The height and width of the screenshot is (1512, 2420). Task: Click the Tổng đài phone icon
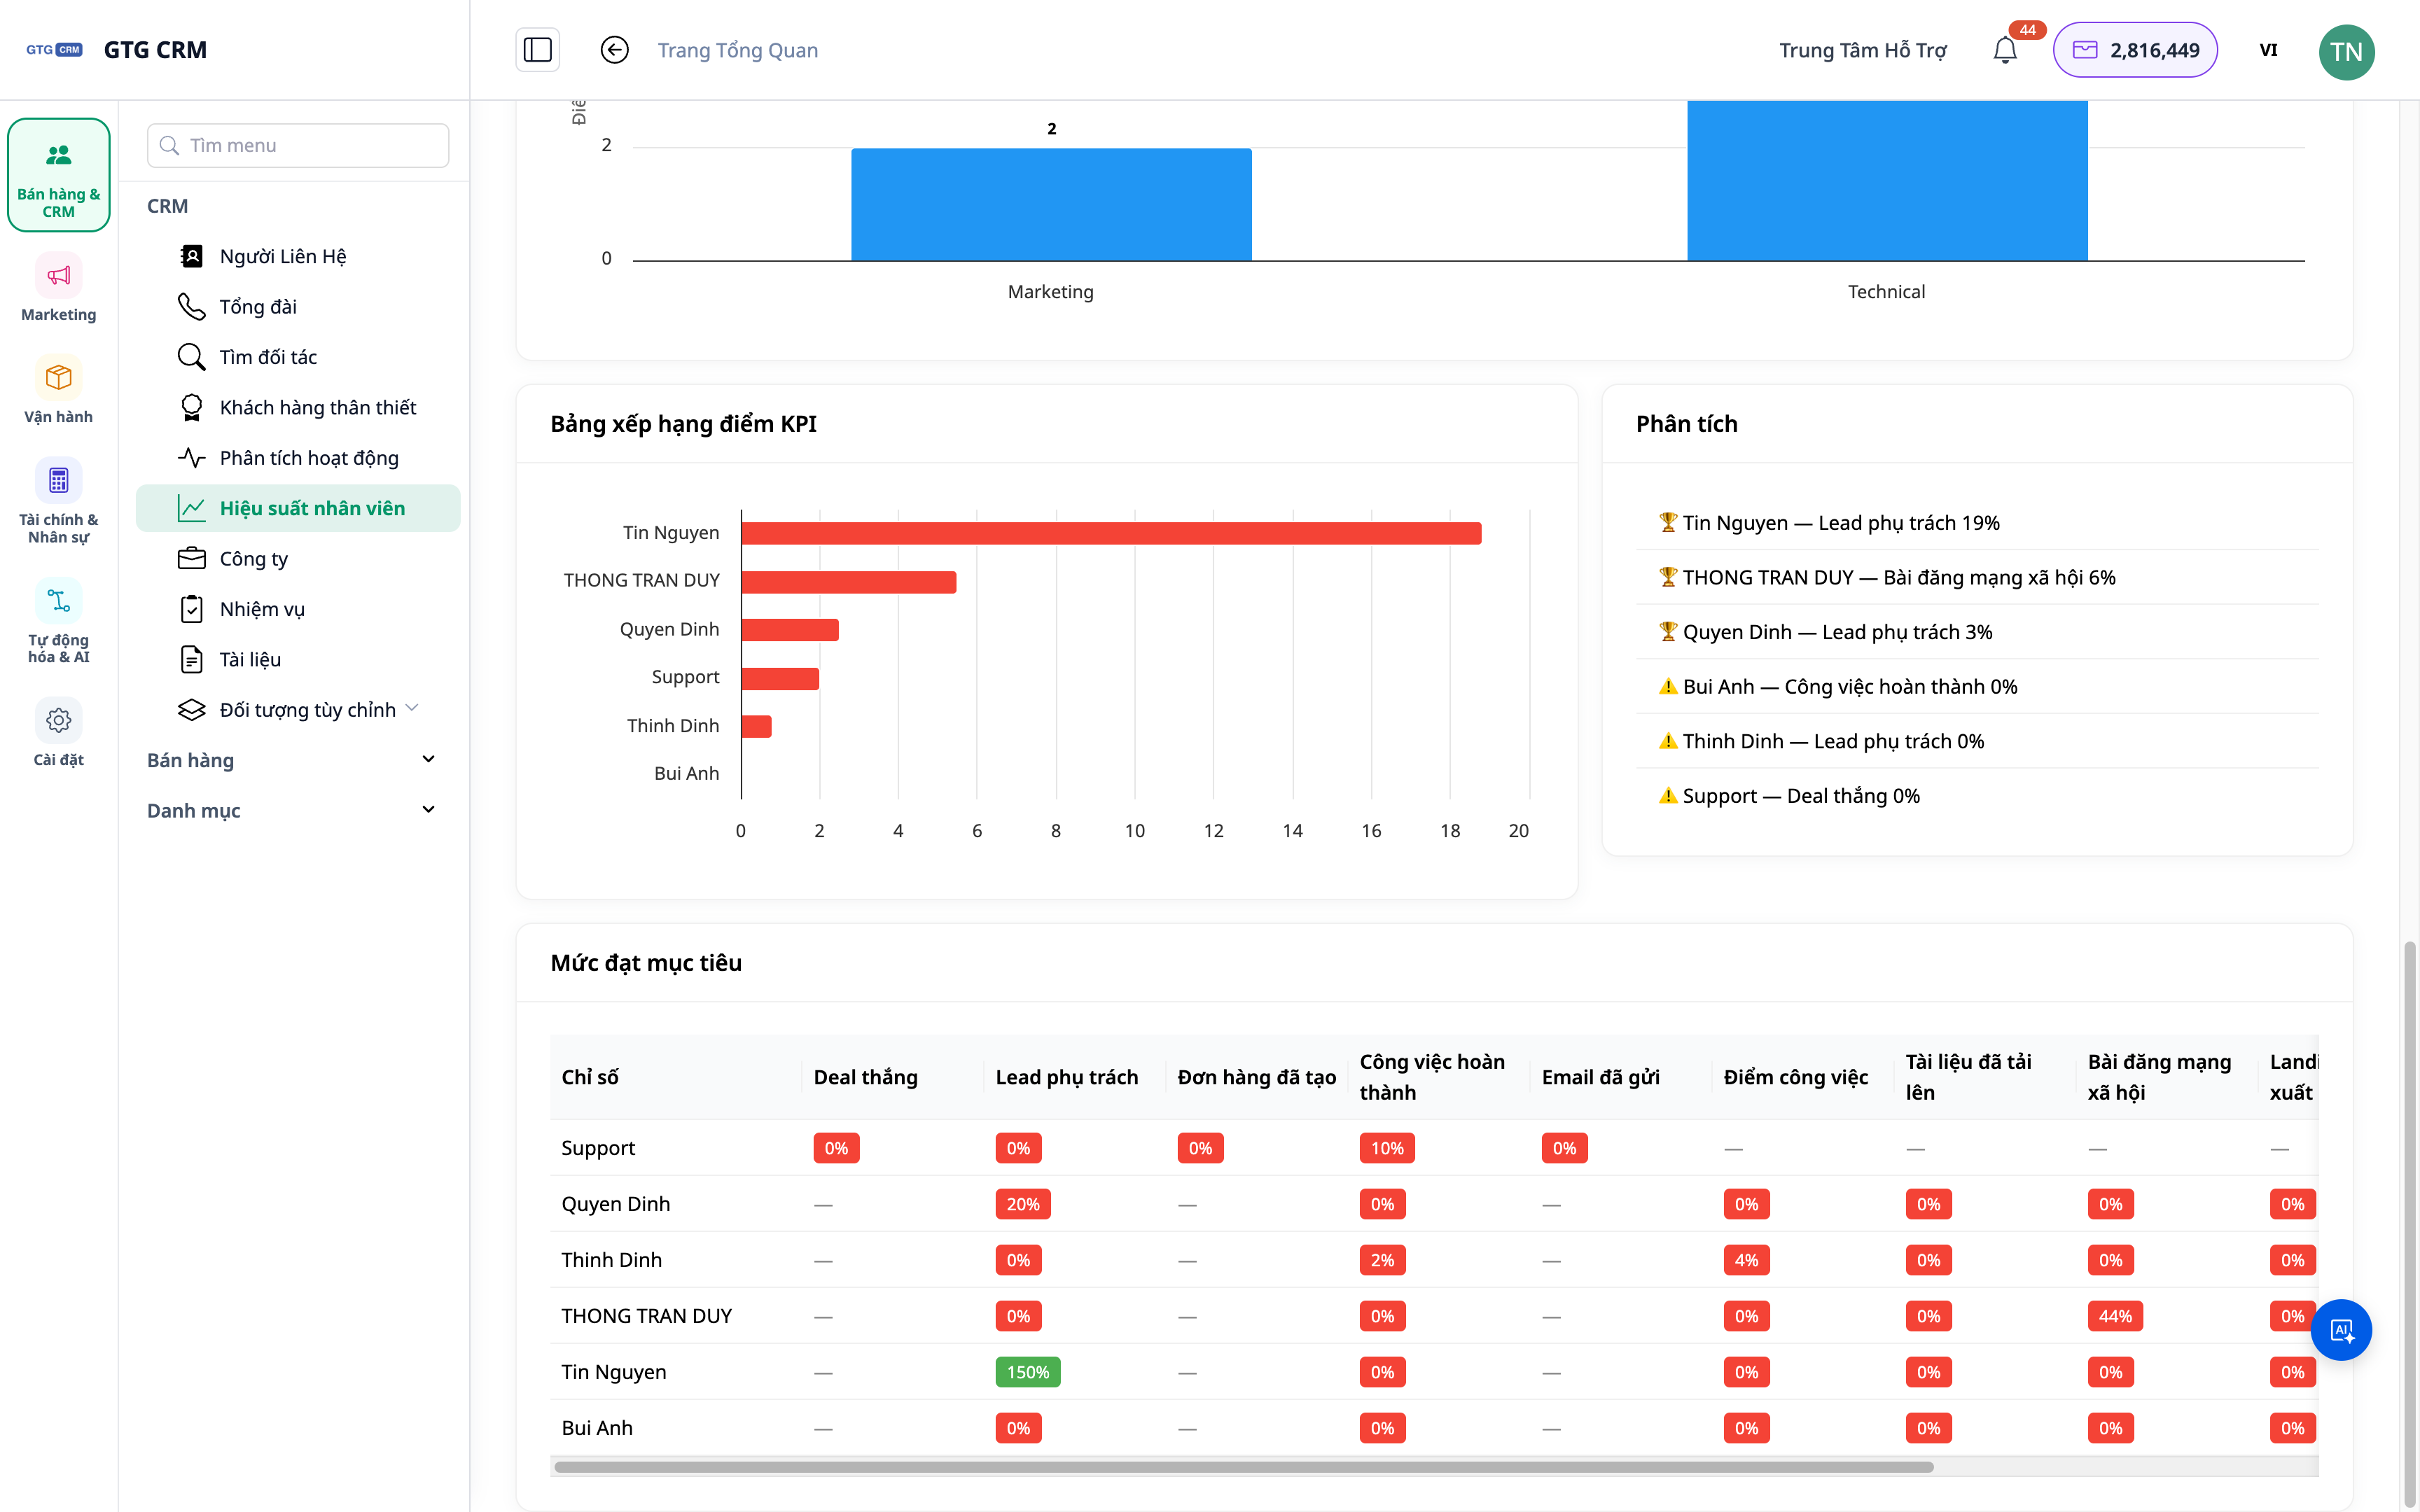191,306
